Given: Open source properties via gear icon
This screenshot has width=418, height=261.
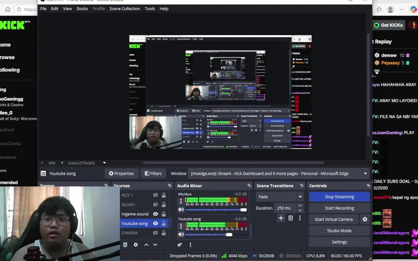Looking at the screenshot, I should pos(136,245).
